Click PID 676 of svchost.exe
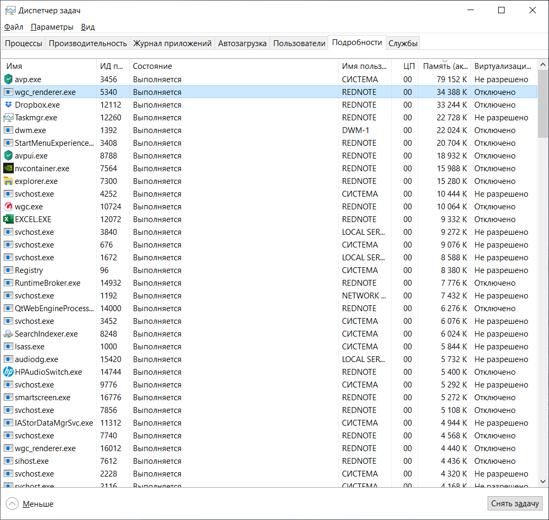The width and height of the screenshot is (549, 520). coord(106,245)
